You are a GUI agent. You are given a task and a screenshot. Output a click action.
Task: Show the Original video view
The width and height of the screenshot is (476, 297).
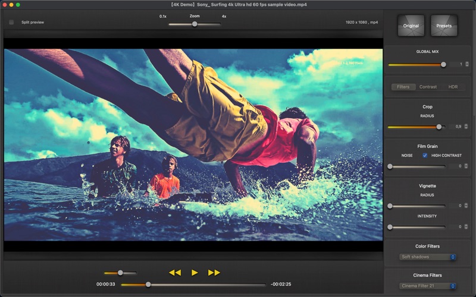411,26
